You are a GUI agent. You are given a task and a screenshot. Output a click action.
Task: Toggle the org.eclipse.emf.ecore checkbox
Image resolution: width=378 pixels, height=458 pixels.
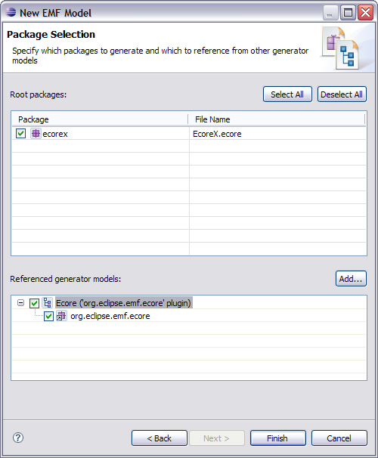(x=48, y=316)
